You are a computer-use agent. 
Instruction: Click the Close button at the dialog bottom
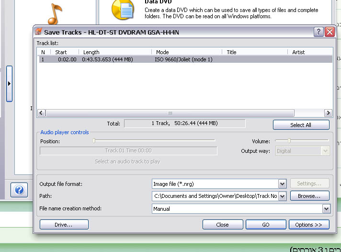tap(223, 225)
